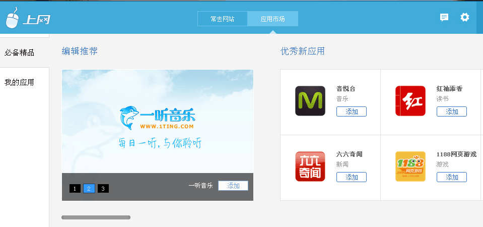Click the 上网 mouse logo icon
Viewport: 483px width, 227px height.
click(12, 18)
